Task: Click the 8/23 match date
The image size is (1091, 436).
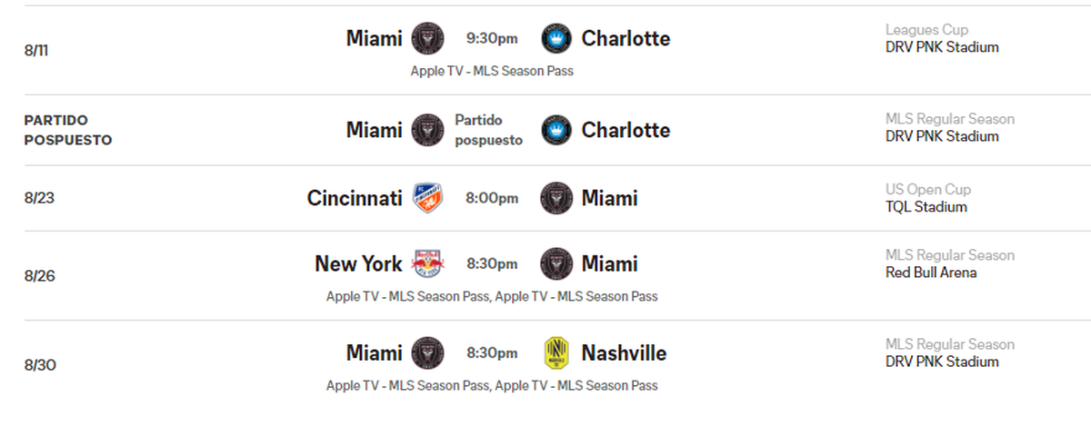Action: [36, 198]
